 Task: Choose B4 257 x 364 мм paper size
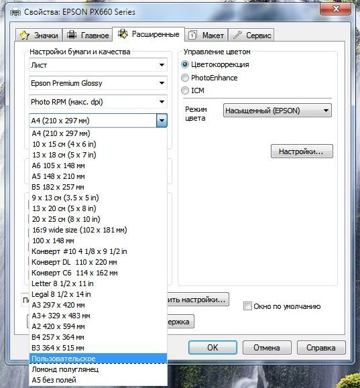tap(98, 337)
